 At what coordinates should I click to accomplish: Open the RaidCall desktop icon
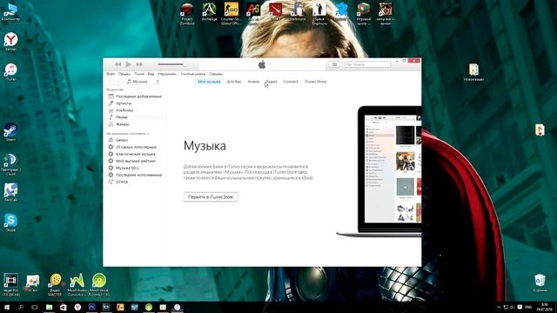point(10,192)
